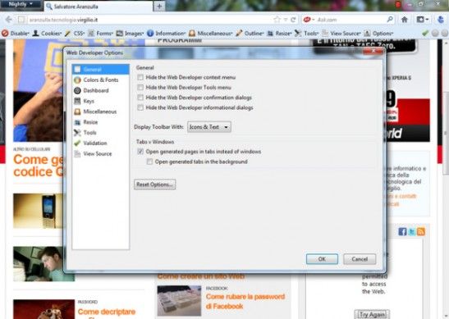The image size is (449, 319).
Task: Select the Keys options category
Action: pyautogui.click(x=100, y=101)
